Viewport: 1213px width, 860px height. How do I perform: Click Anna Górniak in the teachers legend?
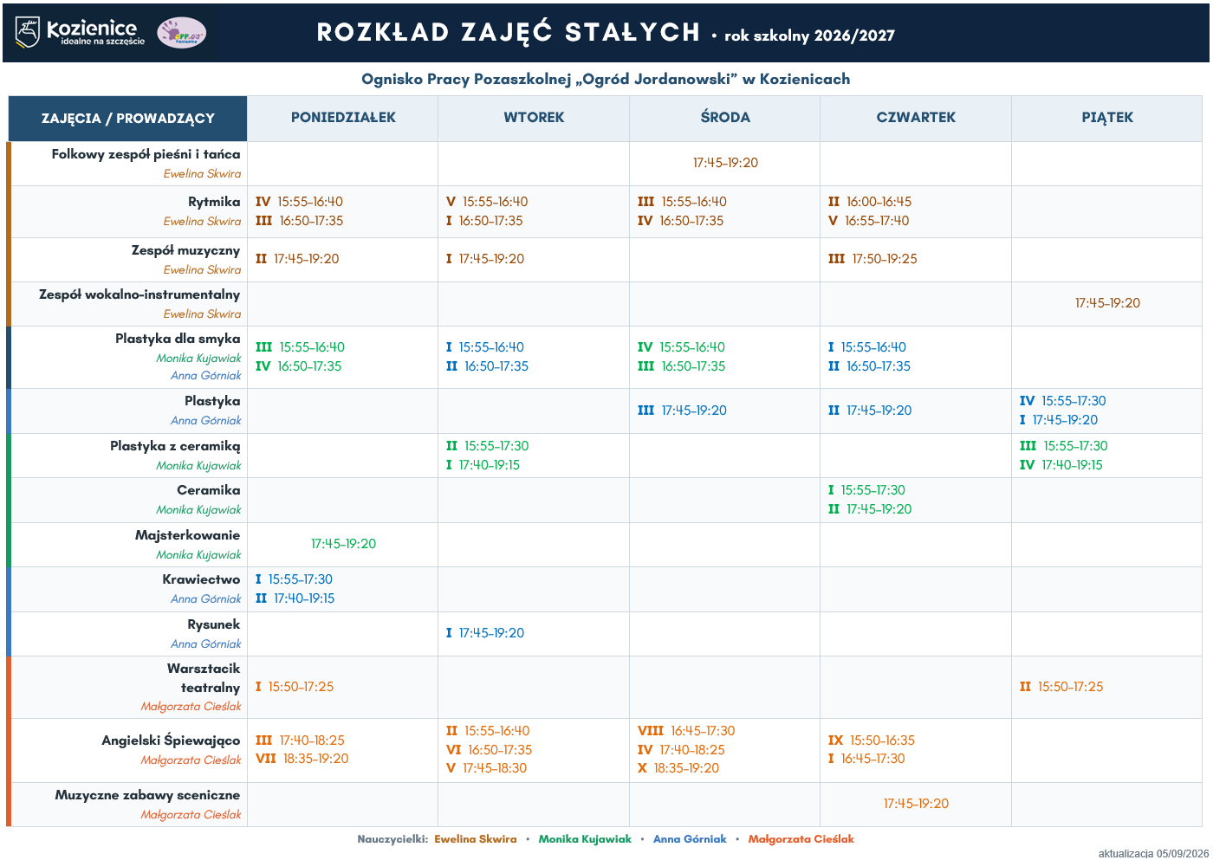coord(690,839)
